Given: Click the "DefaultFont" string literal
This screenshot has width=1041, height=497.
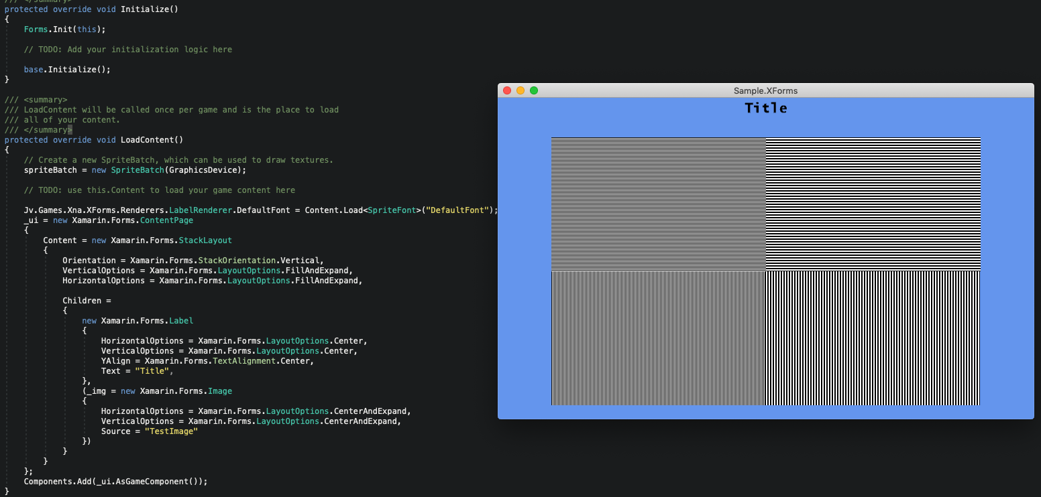Looking at the screenshot, I should (x=457, y=210).
